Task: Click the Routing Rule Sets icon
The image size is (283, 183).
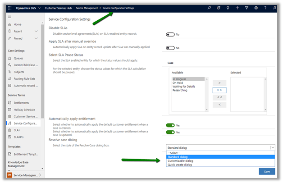Action: (x=10, y=79)
